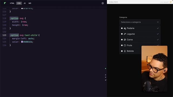Click the 'height: 1rem;' code line

pos(20,25)
